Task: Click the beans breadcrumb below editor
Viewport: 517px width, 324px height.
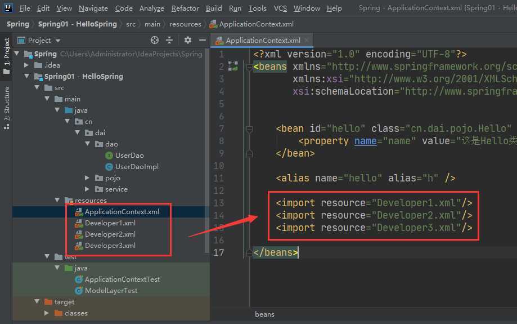Action: coord(264,314)
